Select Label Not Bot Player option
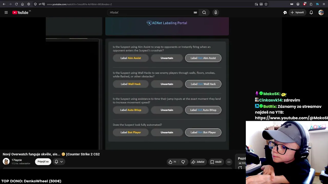The width and height of the screenshot is (328, 184). pyautogui.click(x=203, y=132)
